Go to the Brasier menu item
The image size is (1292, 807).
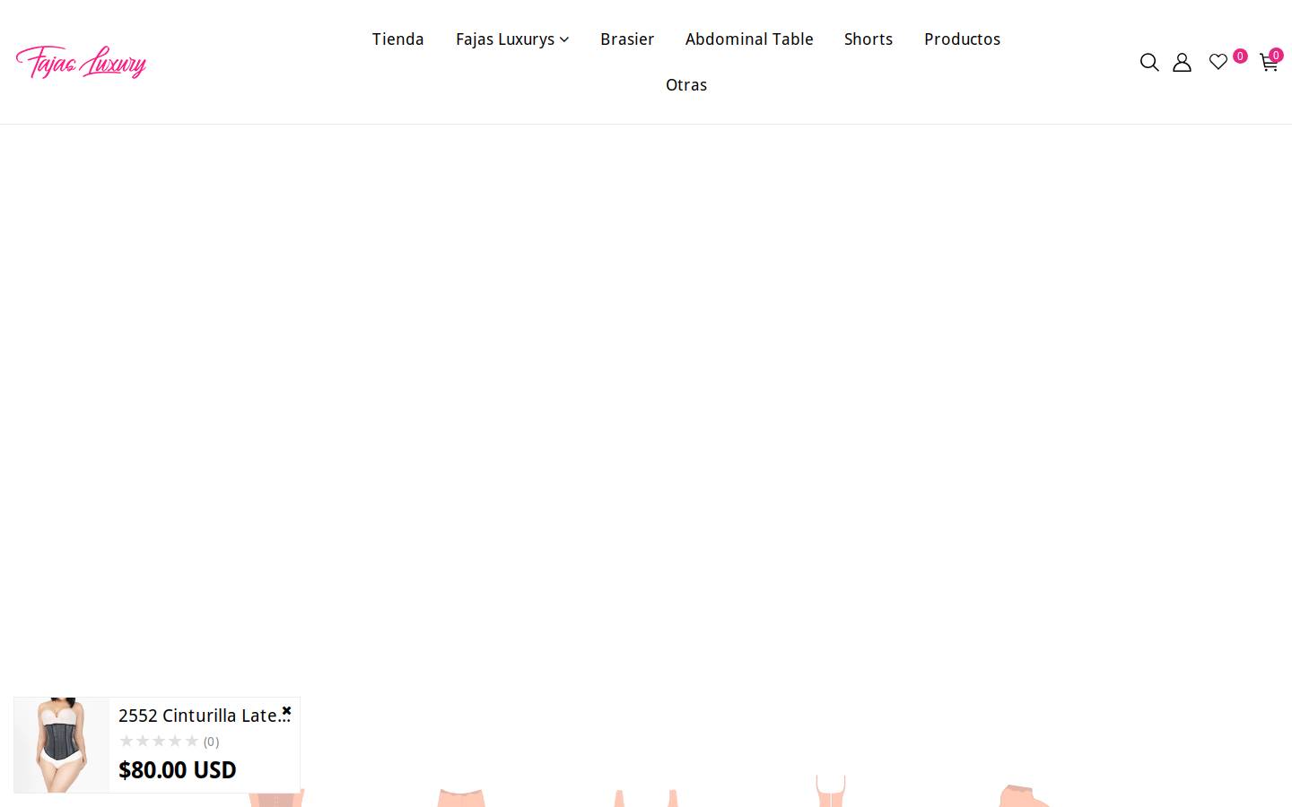(x=627, y=39)
